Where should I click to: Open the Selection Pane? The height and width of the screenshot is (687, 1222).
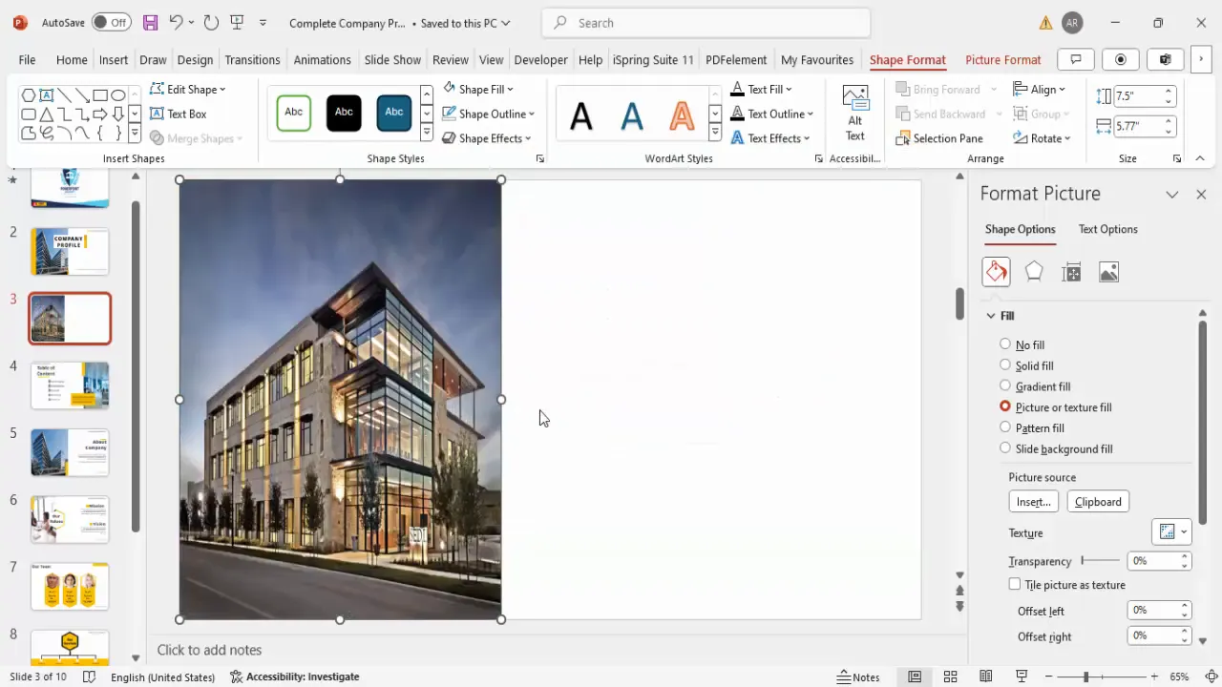pyautogui.click(x=939, y=138)
